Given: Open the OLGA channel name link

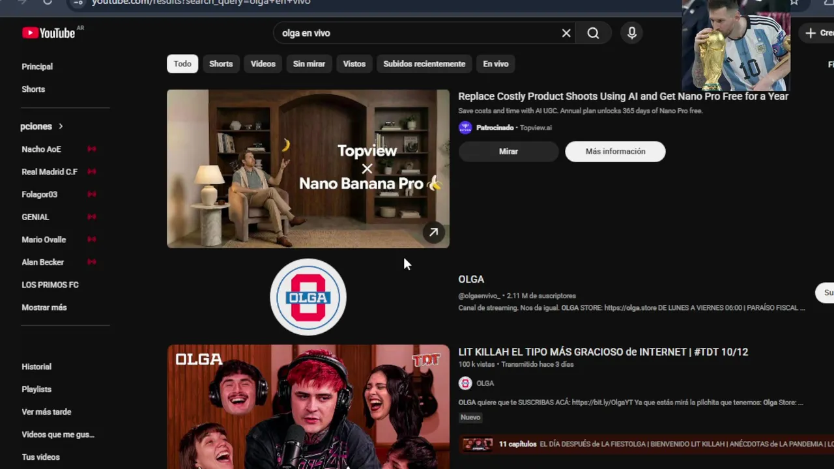Looking at the screenshot, I should pos(471,279).
